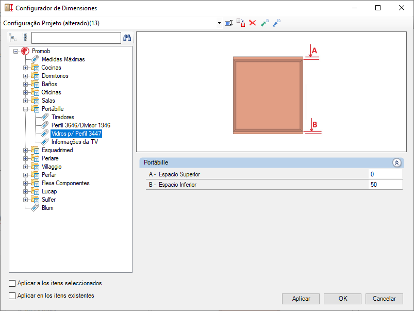This screenshot has width=414, height=311.
Task: Click the Espacio Superior value field
Action: click(385, 174)
